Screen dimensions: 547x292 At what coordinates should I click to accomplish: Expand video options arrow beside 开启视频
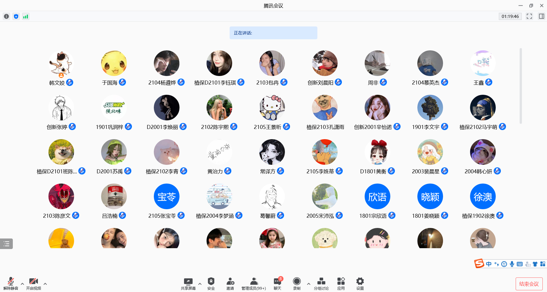tap(45, 284)
